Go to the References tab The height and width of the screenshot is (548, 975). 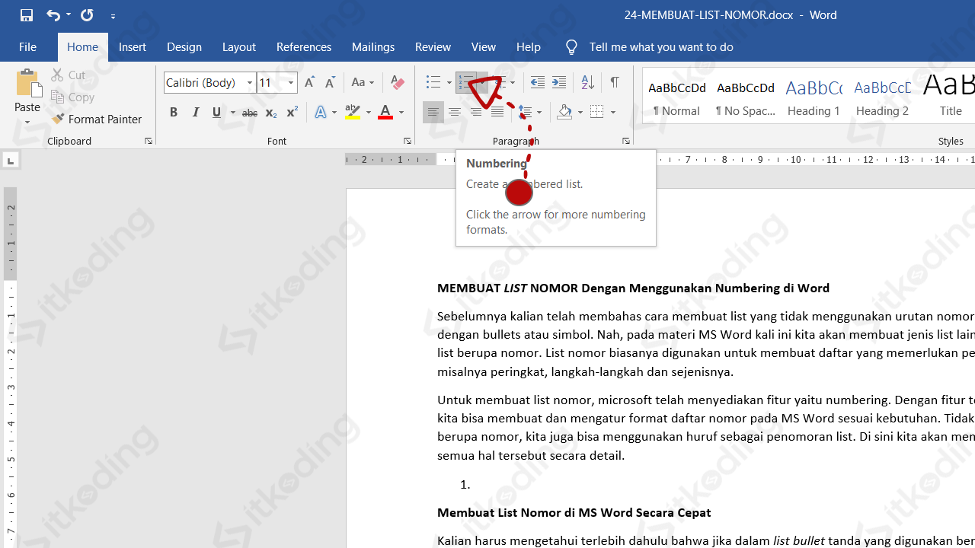pyautogui.click(x=304, y=47)
